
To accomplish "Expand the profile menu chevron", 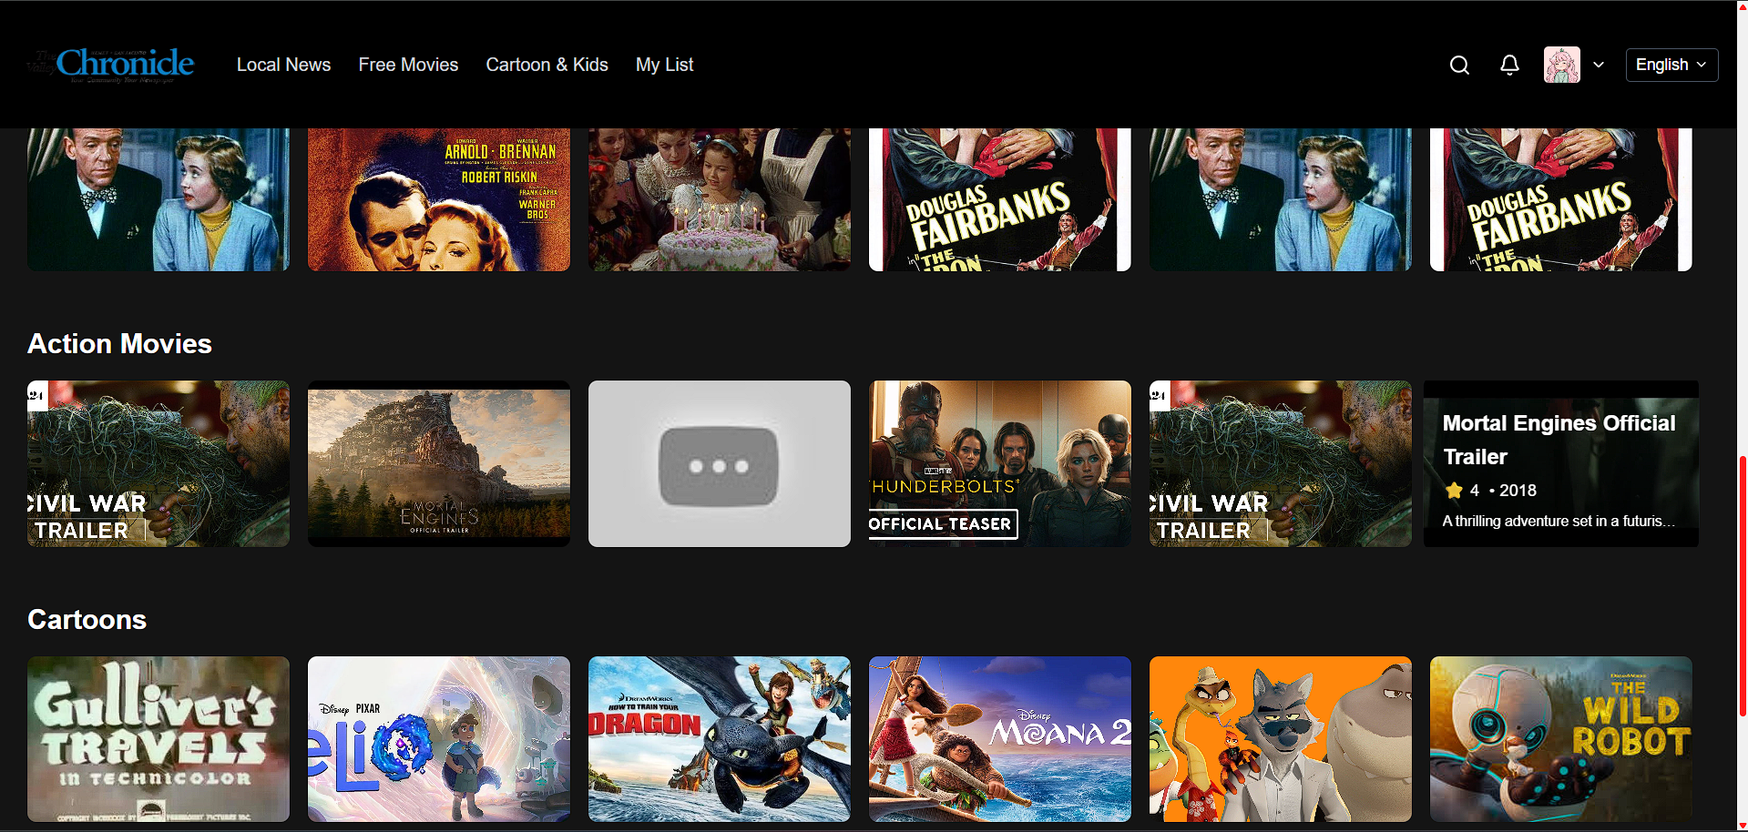I will click(1599, 66).
